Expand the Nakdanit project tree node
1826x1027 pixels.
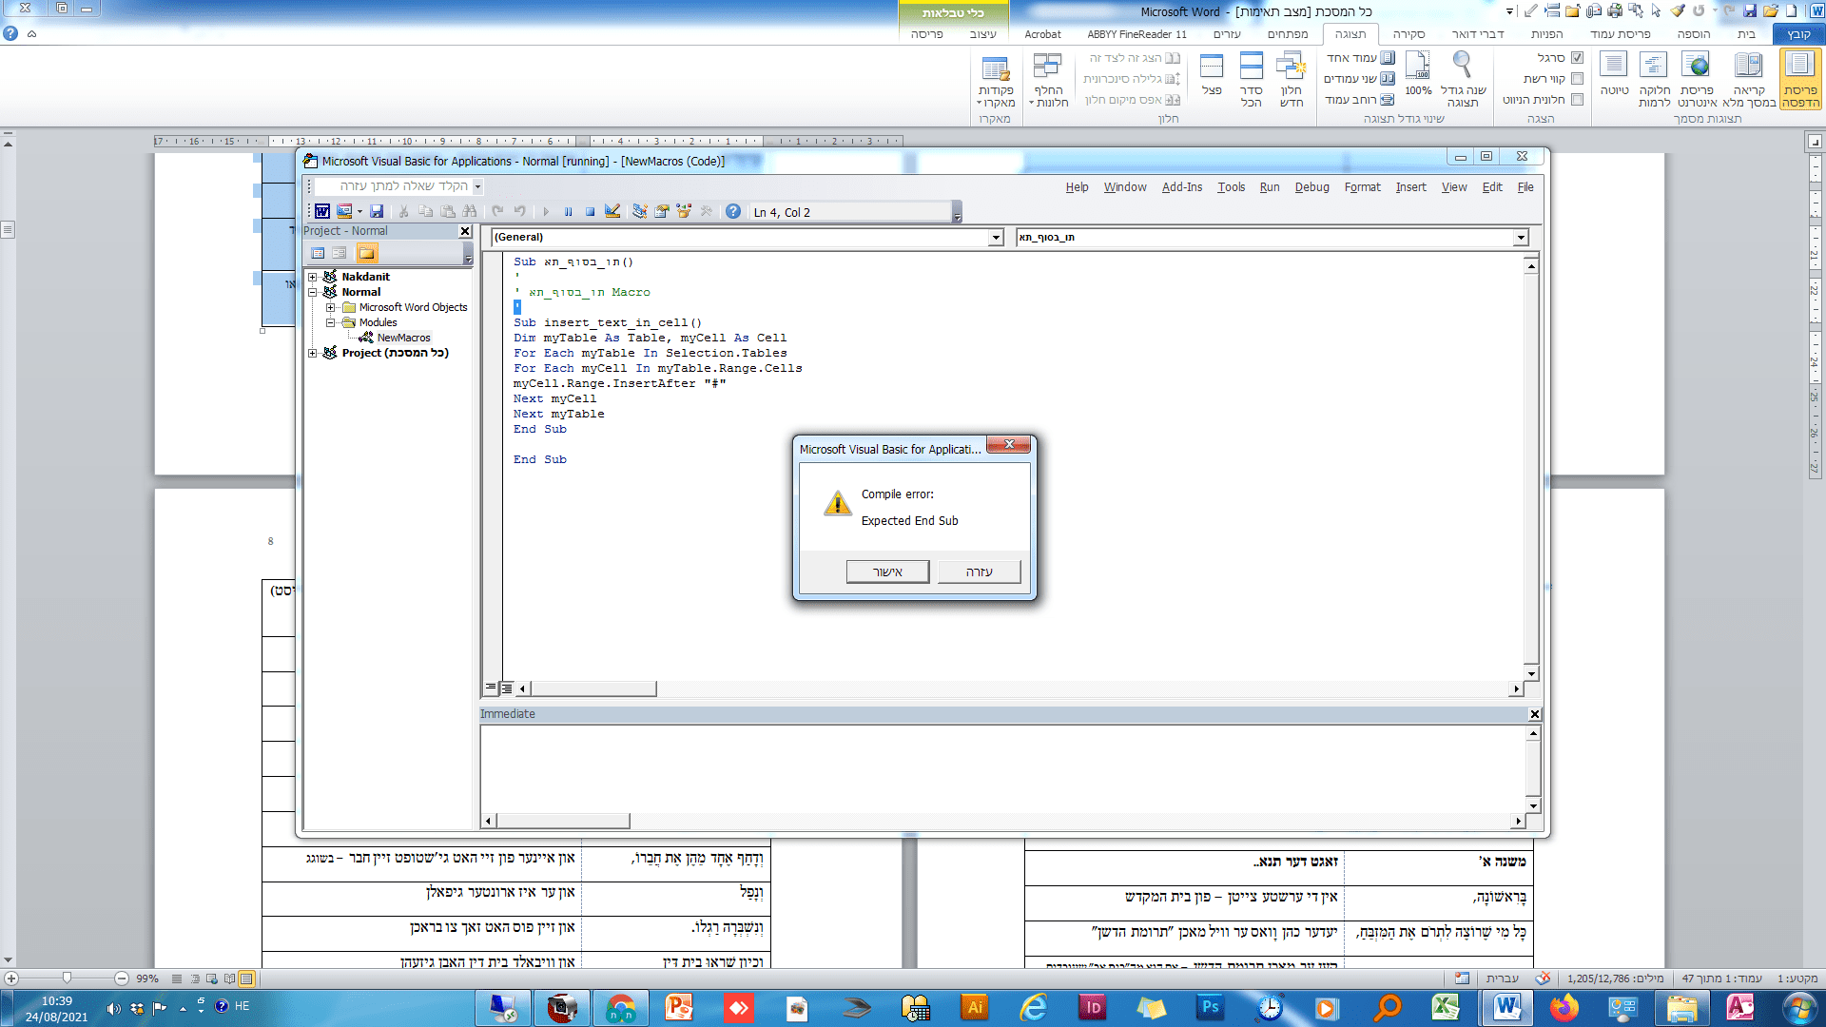(x=312, y=277)
